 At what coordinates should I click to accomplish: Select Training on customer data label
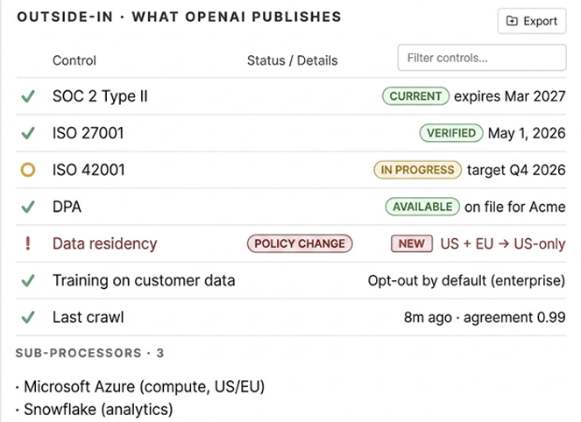tap(144, 280)
